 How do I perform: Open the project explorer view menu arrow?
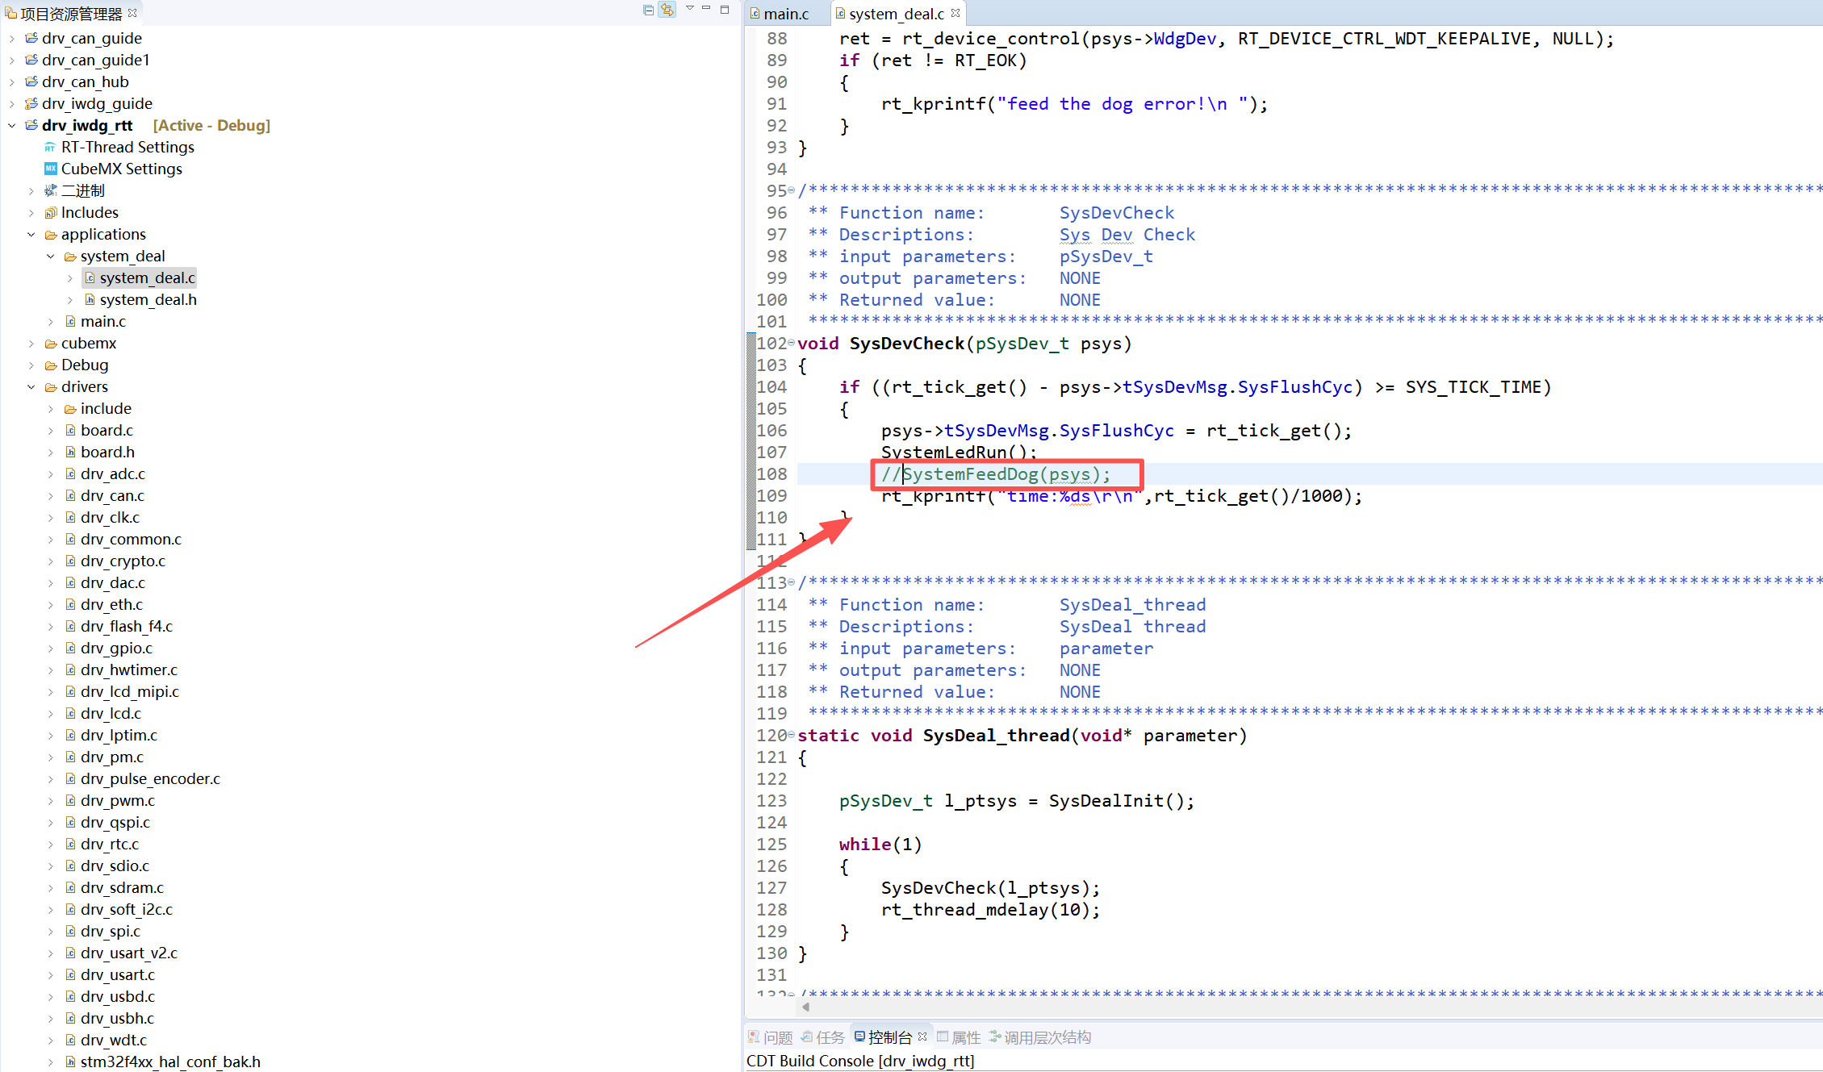coord(690,8)
